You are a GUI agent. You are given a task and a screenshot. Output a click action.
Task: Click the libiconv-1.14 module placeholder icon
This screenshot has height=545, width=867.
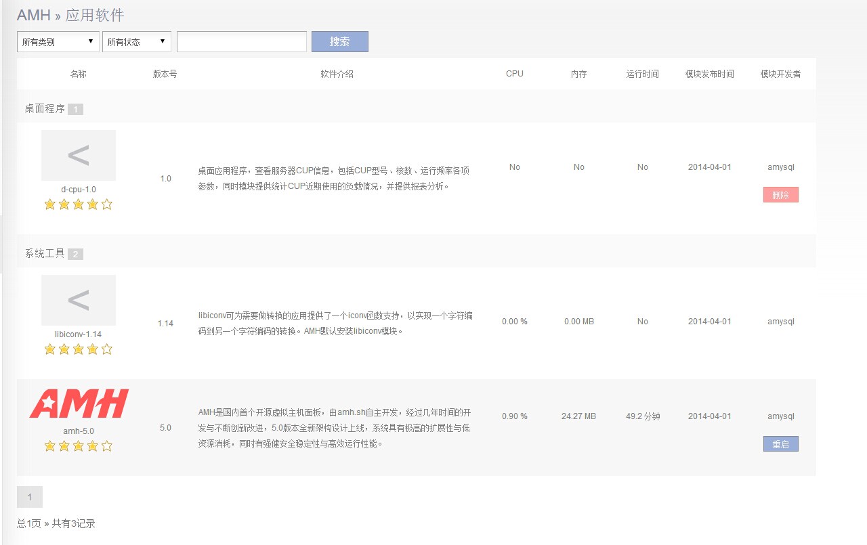pyautogui.click(x=79, y=300)
